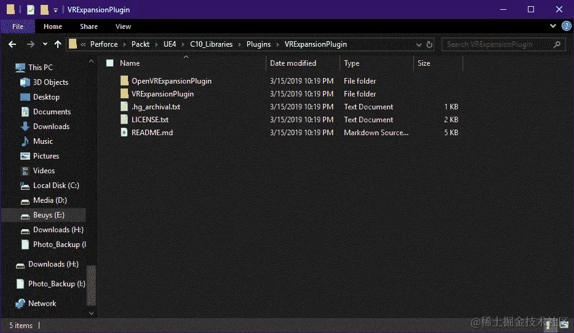Navigate to UE4 in the breadcrumb
The image size is (574, 333).
tap(170, 44)
